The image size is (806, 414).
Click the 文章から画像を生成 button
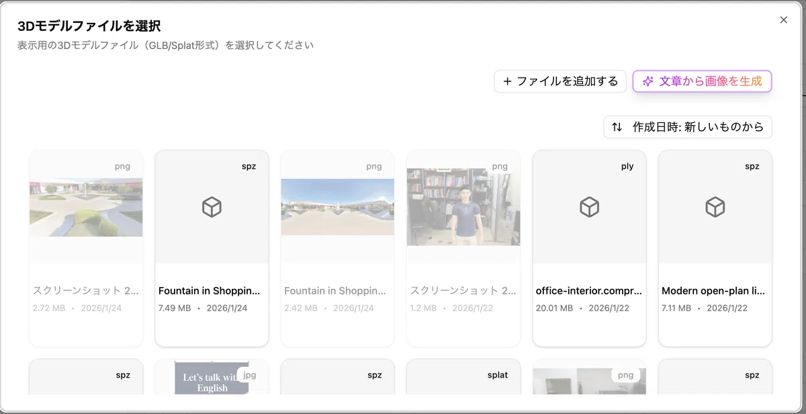click(x=703, y=81)
